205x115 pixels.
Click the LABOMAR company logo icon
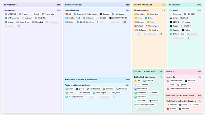point(6,14)
